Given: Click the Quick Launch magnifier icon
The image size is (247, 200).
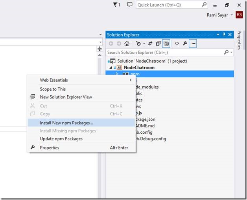Looking at the screenshot, I should click(x=204, y=5).
